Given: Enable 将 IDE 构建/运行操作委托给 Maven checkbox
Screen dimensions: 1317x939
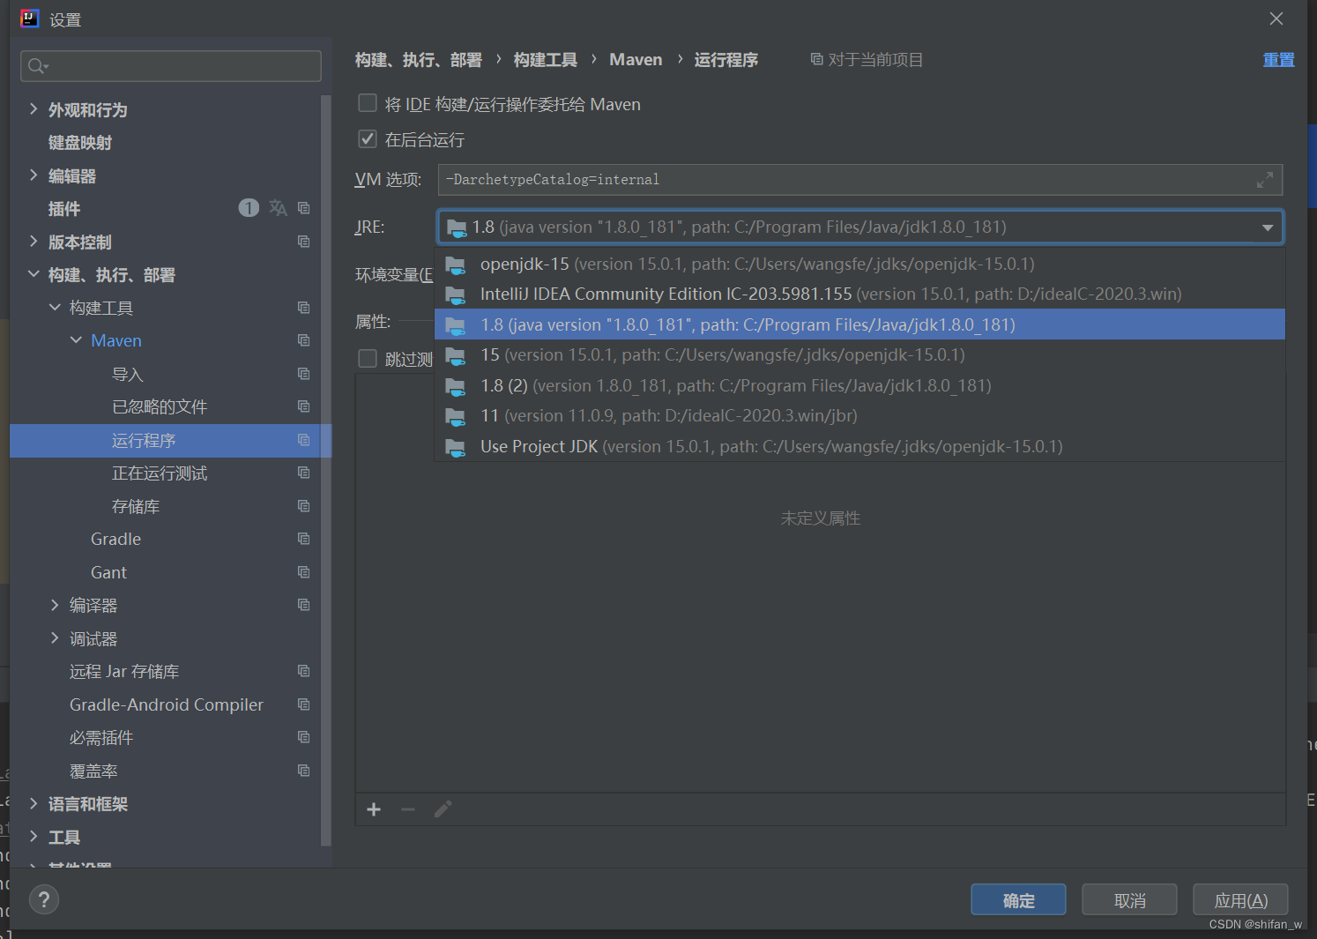Looking at the screenshot, I should [x=368, y=104].
